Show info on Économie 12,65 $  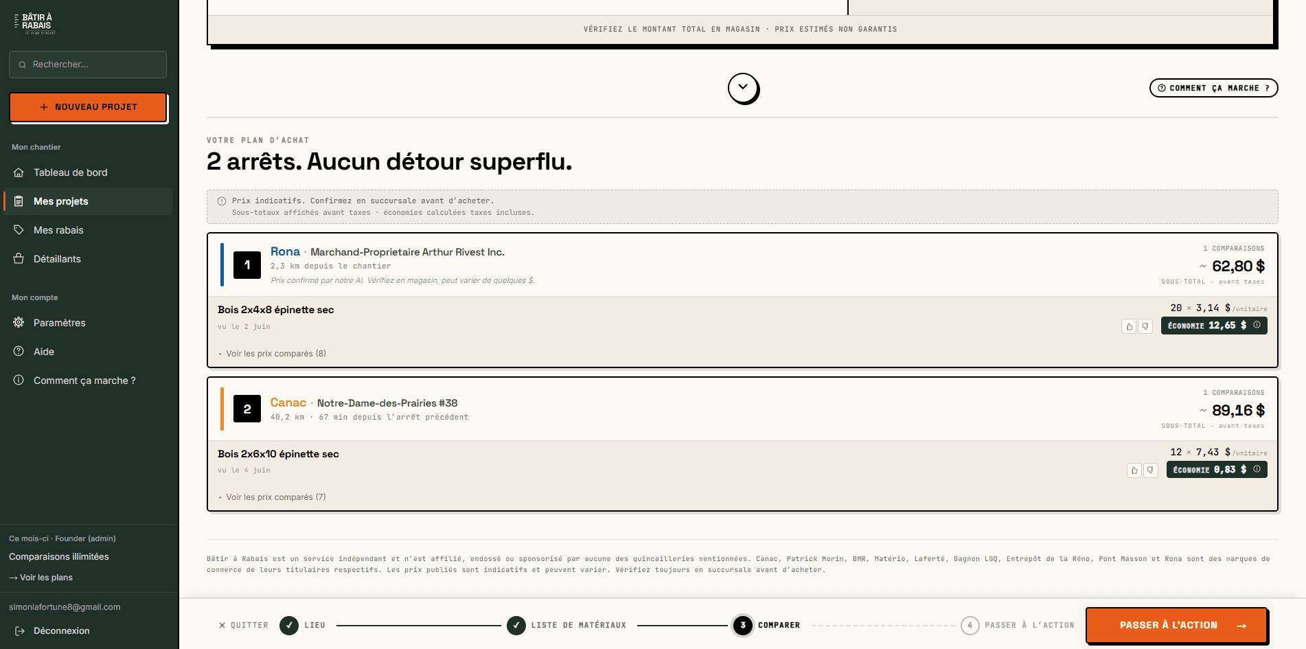[1257, 325]
